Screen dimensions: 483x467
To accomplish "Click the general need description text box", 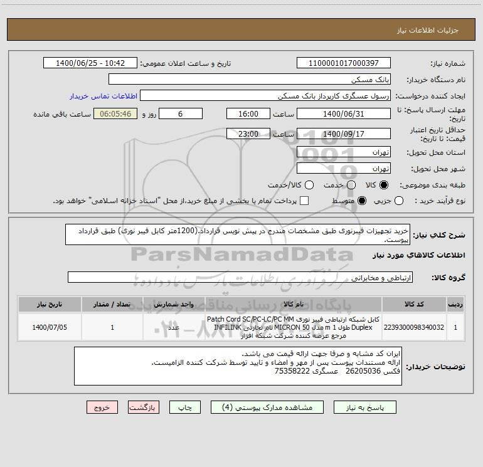I will click(238, 234).
